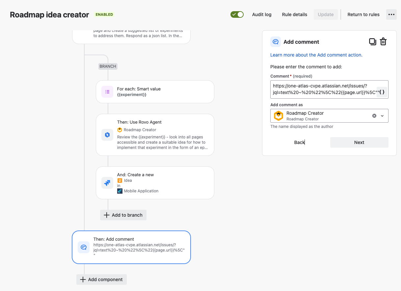This screenshot has height=291, width=401.
Task: Select the And: Create a new Idea step
Action: tap(155, 183)
